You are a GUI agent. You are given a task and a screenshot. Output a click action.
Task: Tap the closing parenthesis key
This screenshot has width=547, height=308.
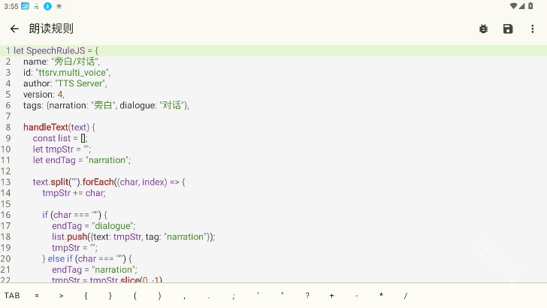coord(159,296)
